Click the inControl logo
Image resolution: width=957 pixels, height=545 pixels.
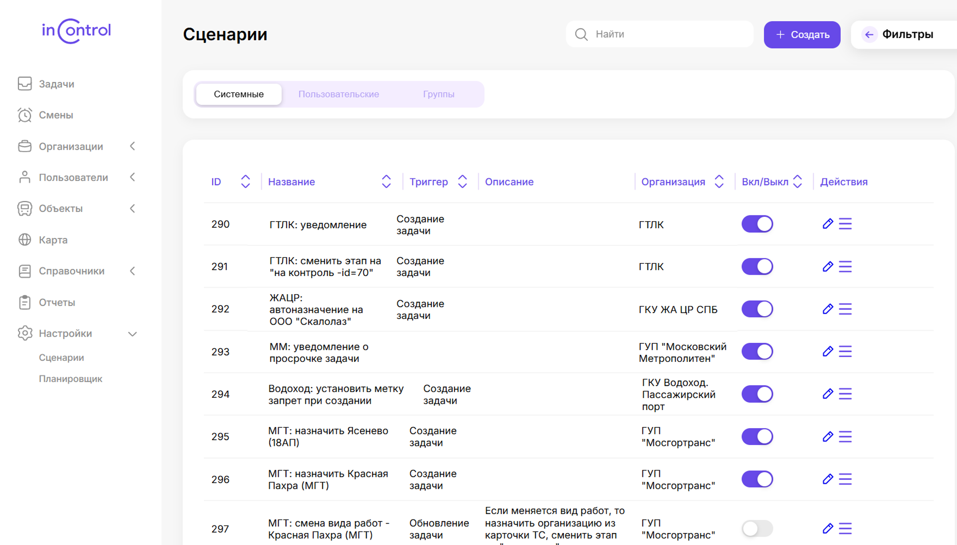click(76, 31)
